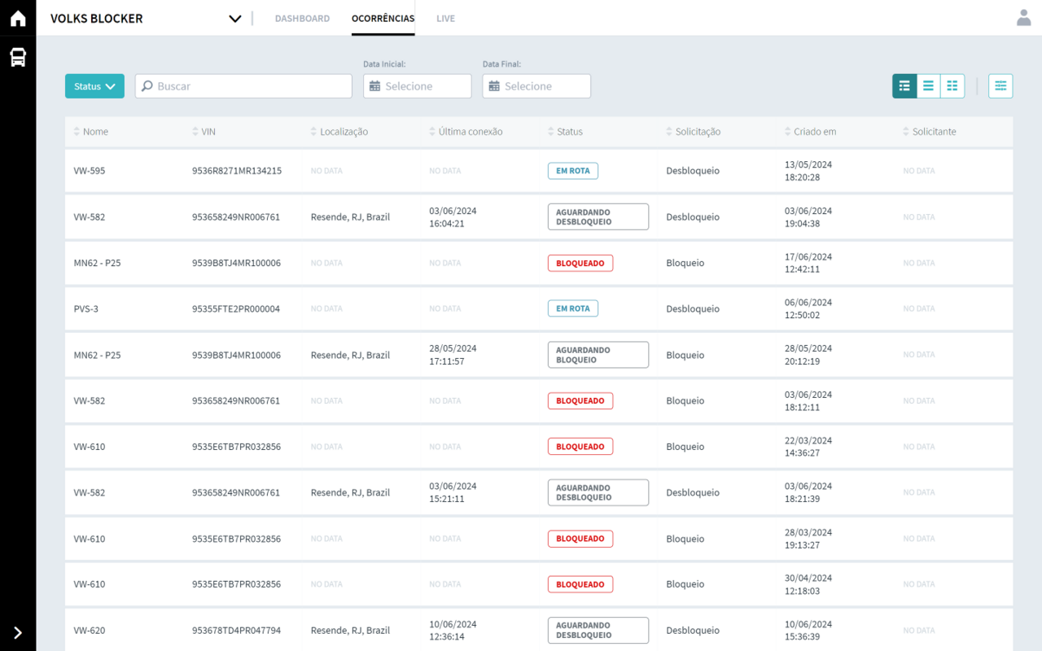Image resolution: width=1042 pixels, height=651 pixels.
Task: Sort table by Nome column
Action: pyautogui.click(x=91, y=132)
